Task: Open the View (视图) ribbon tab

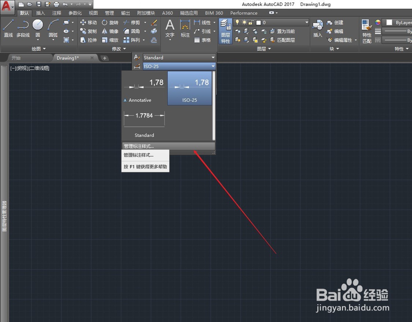Action: click(x=93, y=13)
